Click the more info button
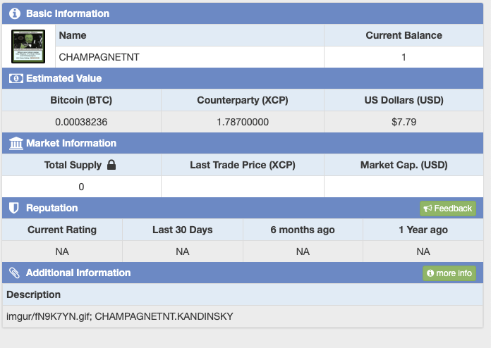491x348 pixels. (449, 273)
